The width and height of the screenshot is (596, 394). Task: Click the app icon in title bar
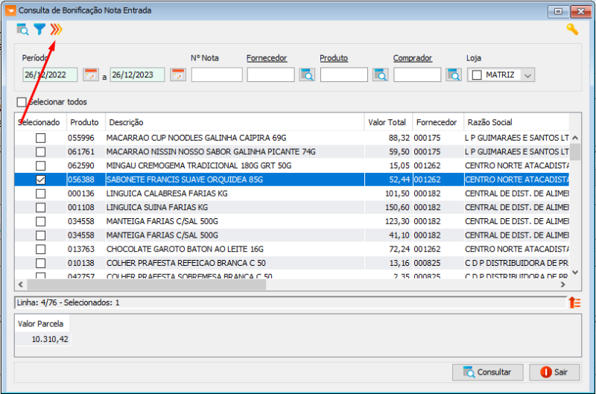[10, 10]
